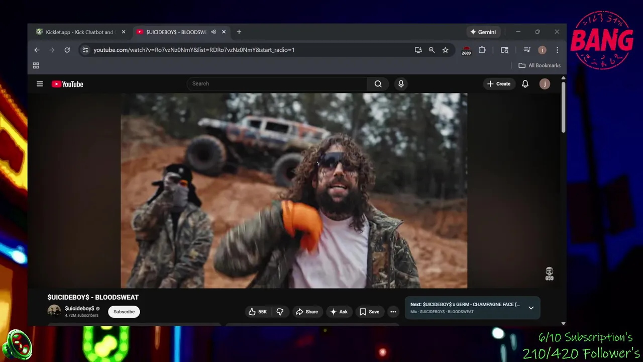Go to YouTube home via the logo
This screenshot has width=643, height=362.
(67, 84)
